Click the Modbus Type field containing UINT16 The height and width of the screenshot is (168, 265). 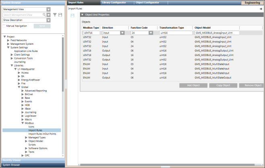coord(91,33)
